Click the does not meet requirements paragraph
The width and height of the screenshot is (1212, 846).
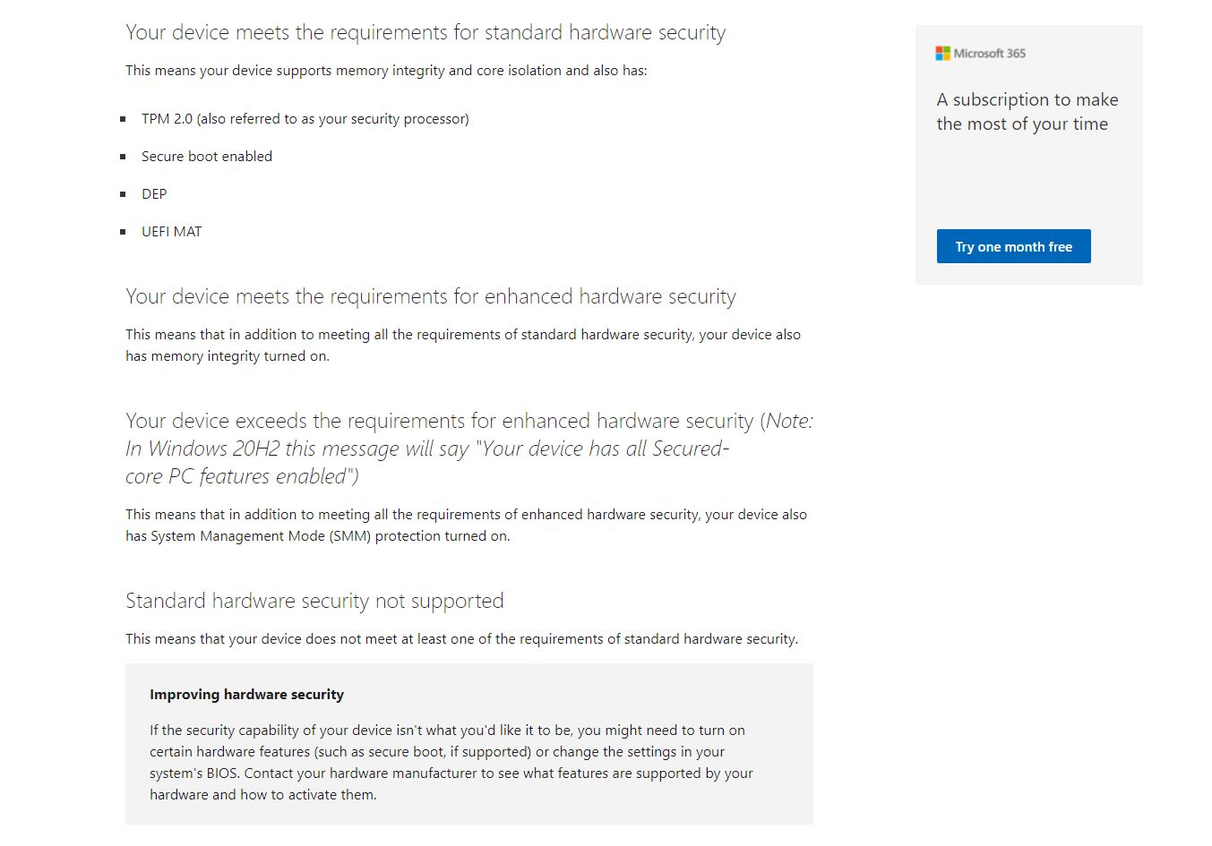(x=461, y=639)
